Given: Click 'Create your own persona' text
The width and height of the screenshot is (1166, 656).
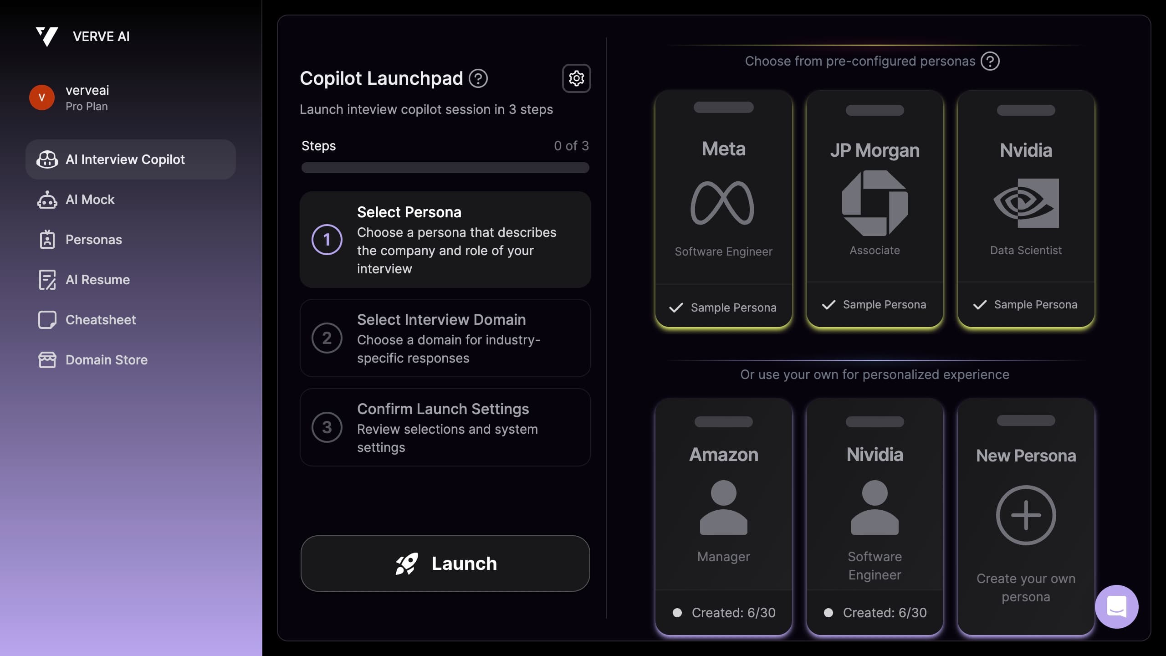Looking at the screenshot, I should pos(1026,588).
